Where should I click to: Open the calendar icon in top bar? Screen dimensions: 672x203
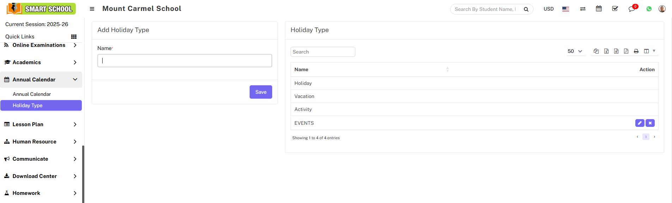click(599, 9)
